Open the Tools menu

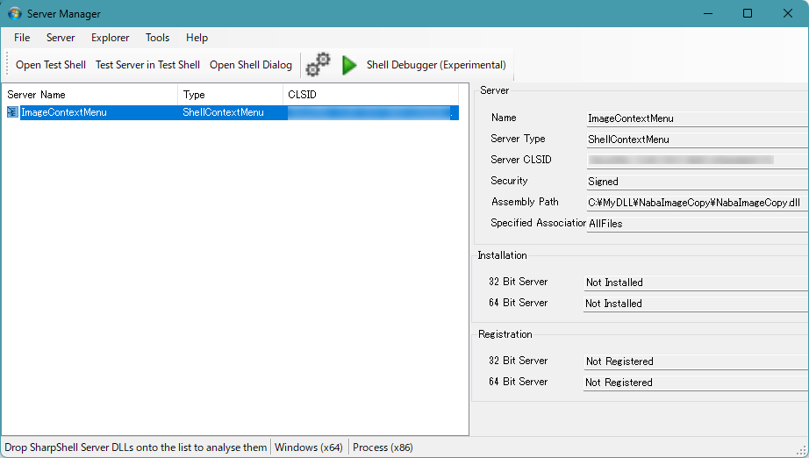tap(157, 38)
